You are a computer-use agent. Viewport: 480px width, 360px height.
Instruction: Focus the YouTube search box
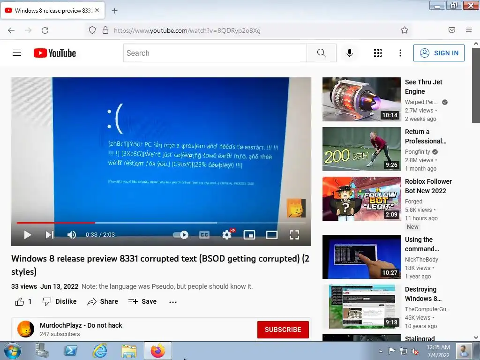click(215, 53)
